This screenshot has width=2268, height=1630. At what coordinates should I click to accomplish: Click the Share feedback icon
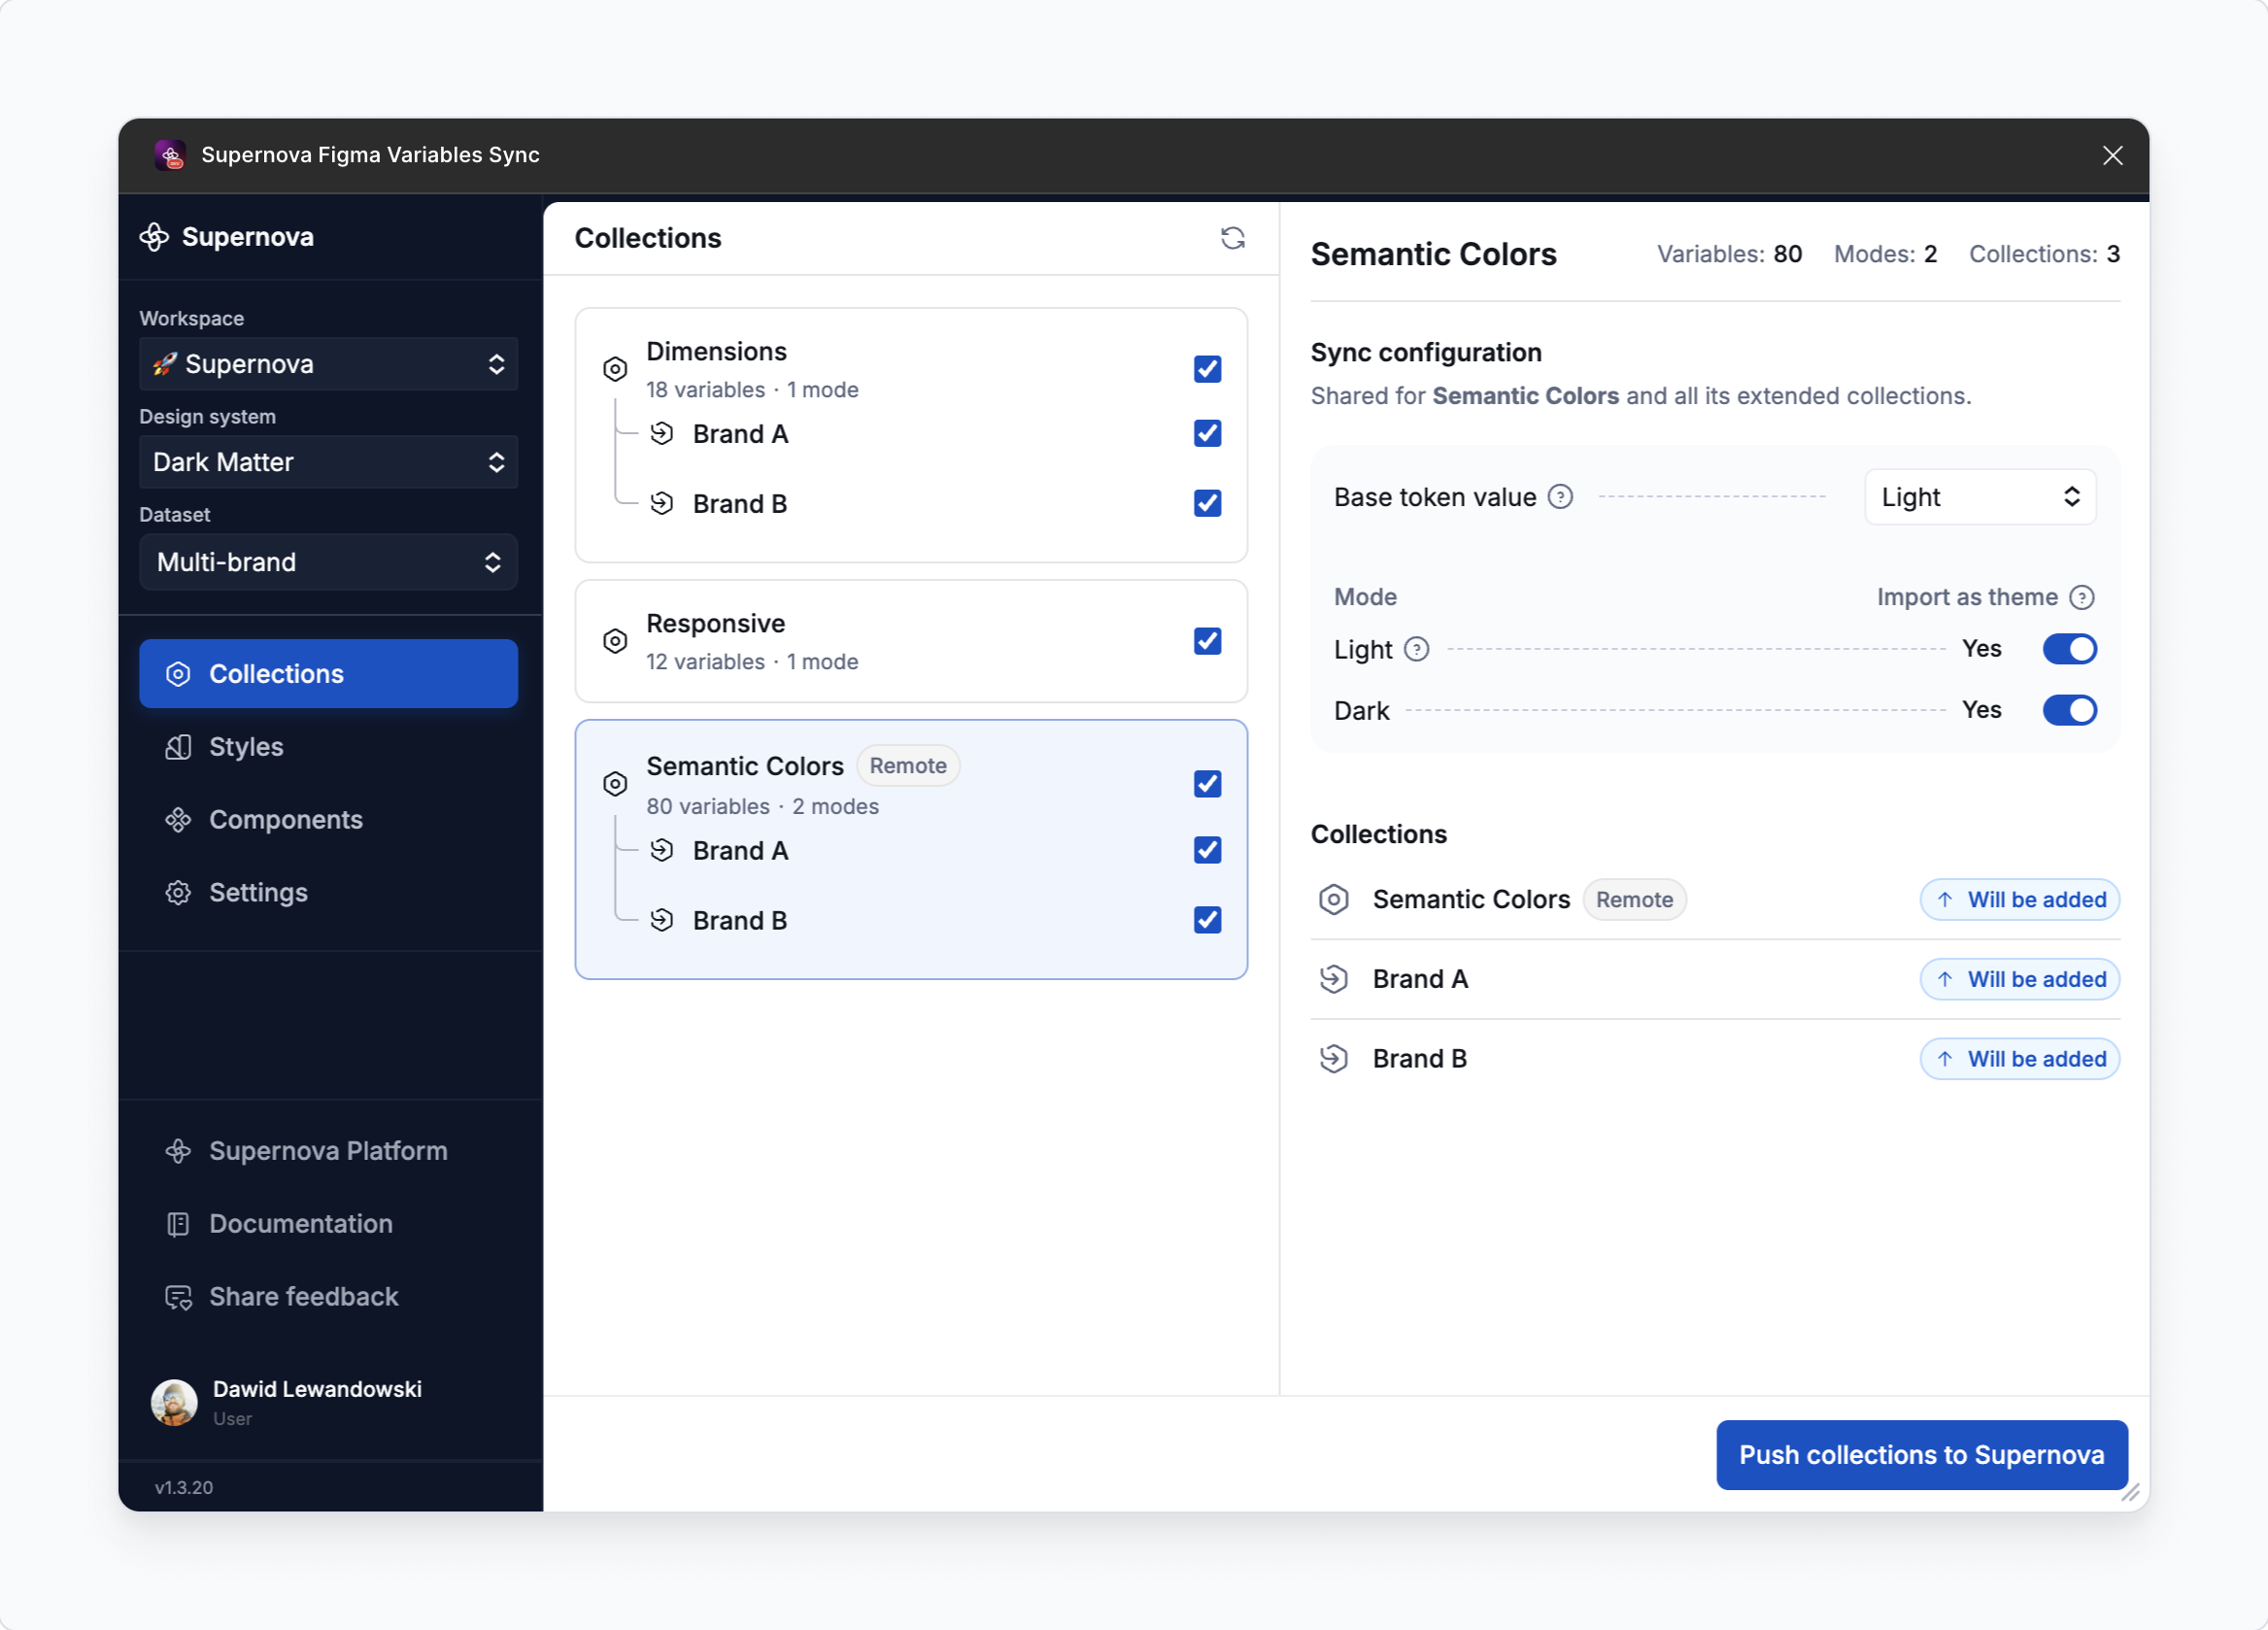click(178, 1297)
